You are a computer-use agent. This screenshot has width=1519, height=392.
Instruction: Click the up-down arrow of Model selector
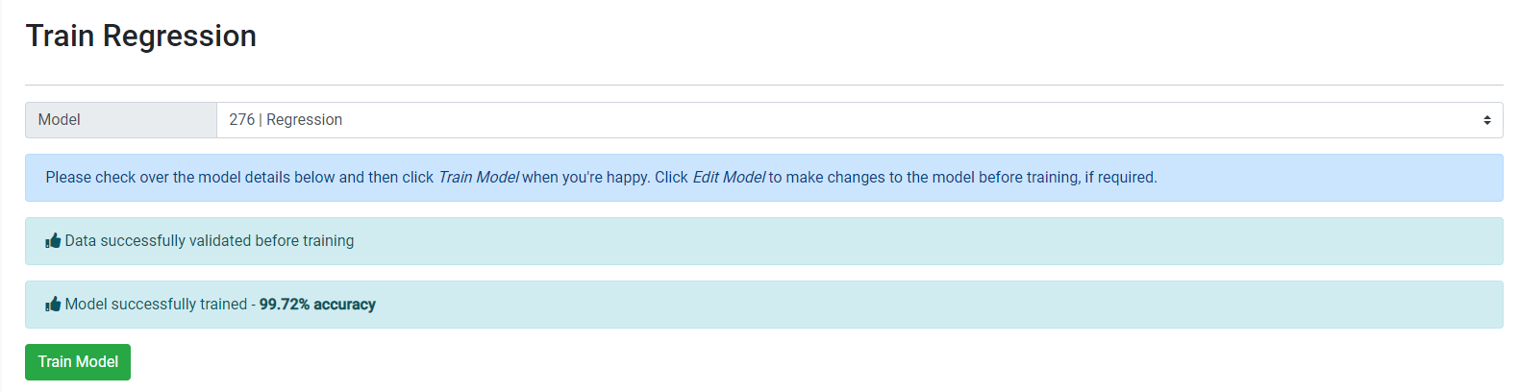[x=1486, y=120]
